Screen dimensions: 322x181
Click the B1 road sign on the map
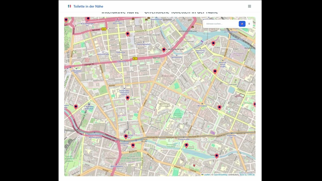coord(135,59)
